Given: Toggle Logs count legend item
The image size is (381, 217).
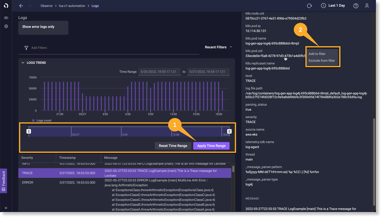Looking at the screenshot, I should coord(42,120).
